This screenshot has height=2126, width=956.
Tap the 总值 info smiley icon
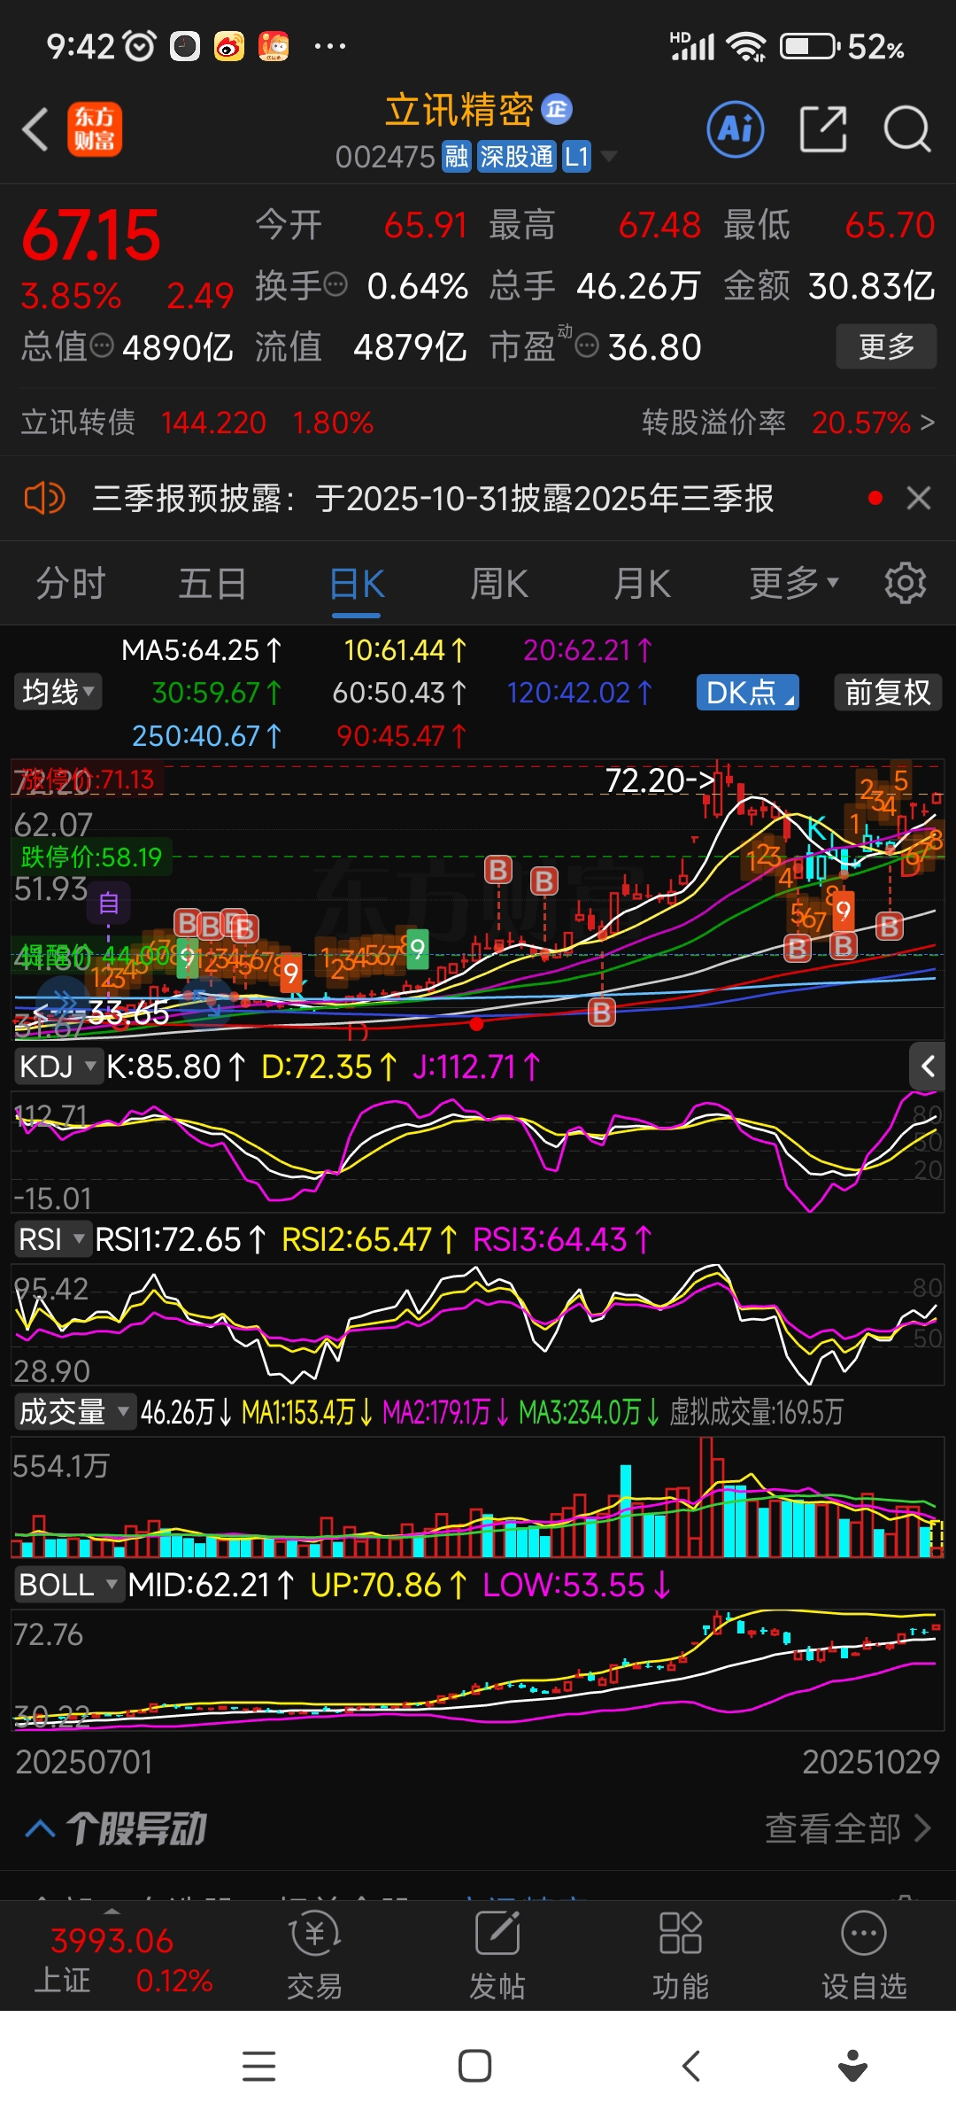(x=102, y=345)
